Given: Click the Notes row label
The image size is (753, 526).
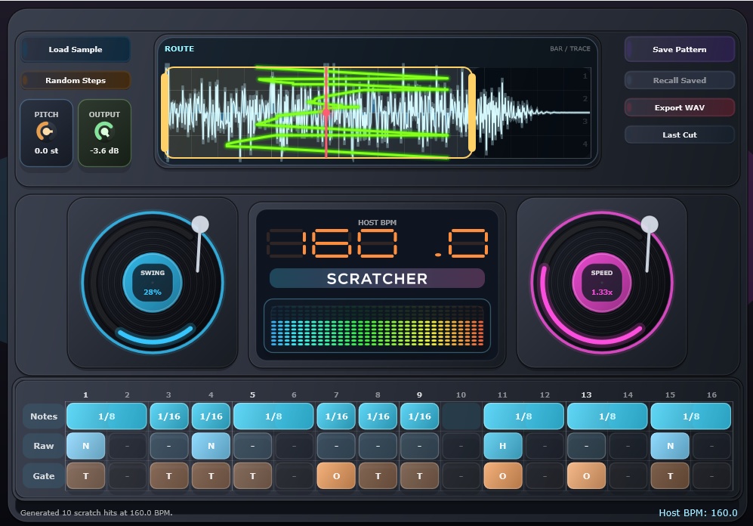Looking at the screenshot, I should [x=44, y=416].
